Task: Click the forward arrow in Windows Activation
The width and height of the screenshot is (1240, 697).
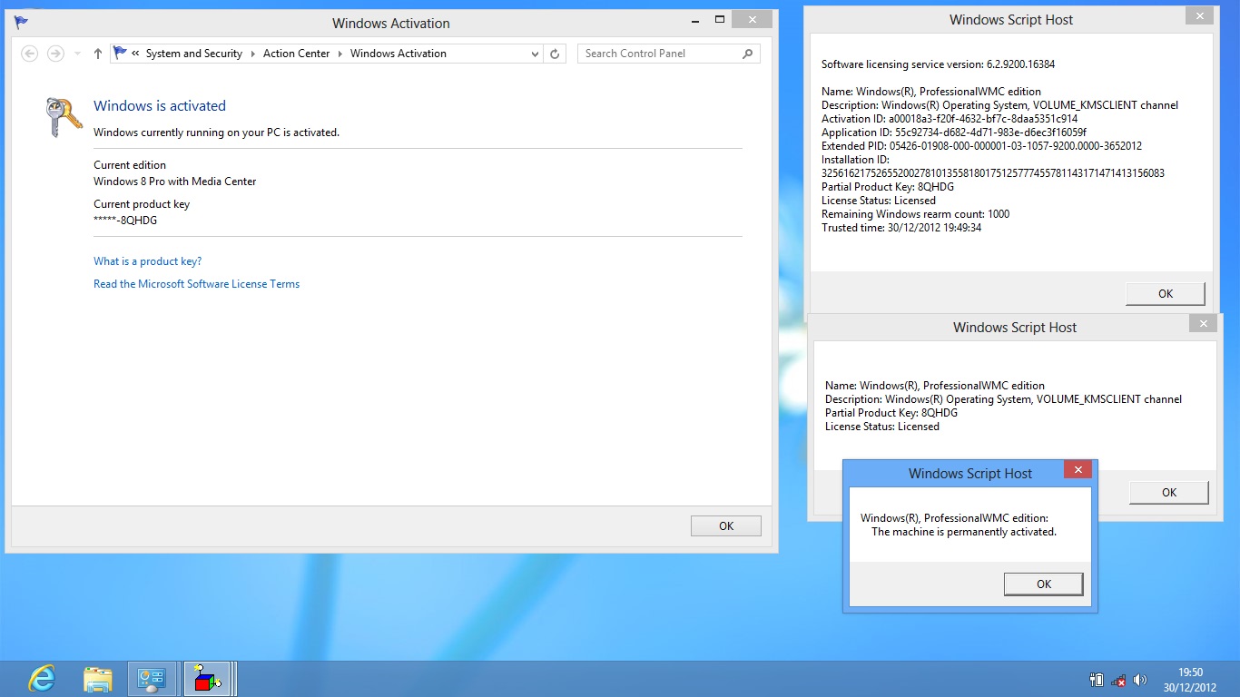Action: (55, 54)
